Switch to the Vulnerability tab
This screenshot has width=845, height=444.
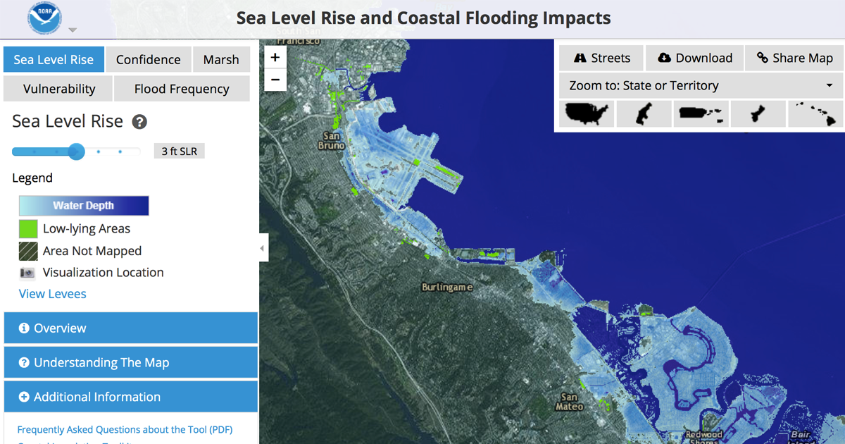tap(59, 89)
